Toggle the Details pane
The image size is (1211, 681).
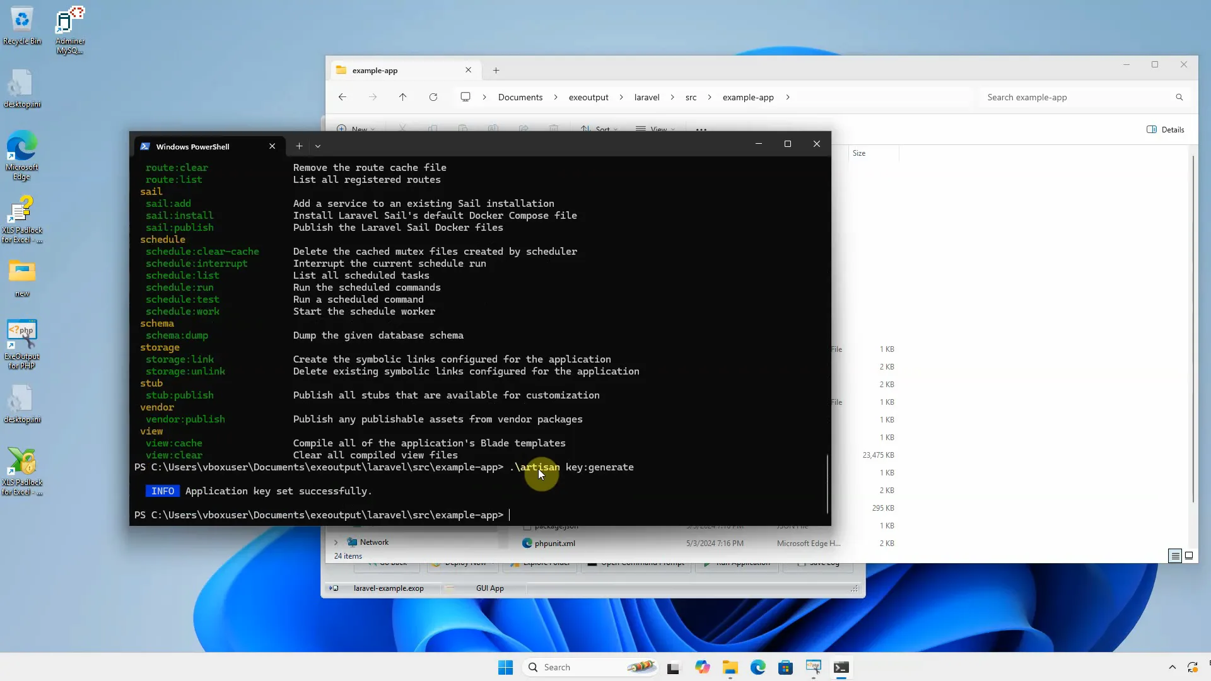click(1165, 129)
